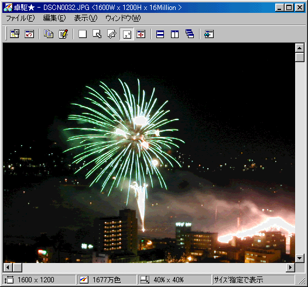
Task: Click the undo red arrow toolbar icon
Action: pyautogui.click(x=29, y=34)
